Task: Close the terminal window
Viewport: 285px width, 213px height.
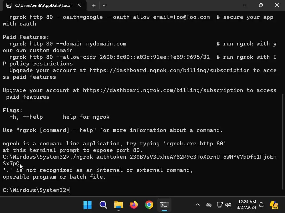Action: tap(277, 5)
